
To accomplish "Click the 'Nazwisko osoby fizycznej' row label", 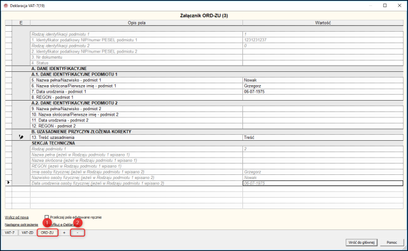I will [93, 177].
